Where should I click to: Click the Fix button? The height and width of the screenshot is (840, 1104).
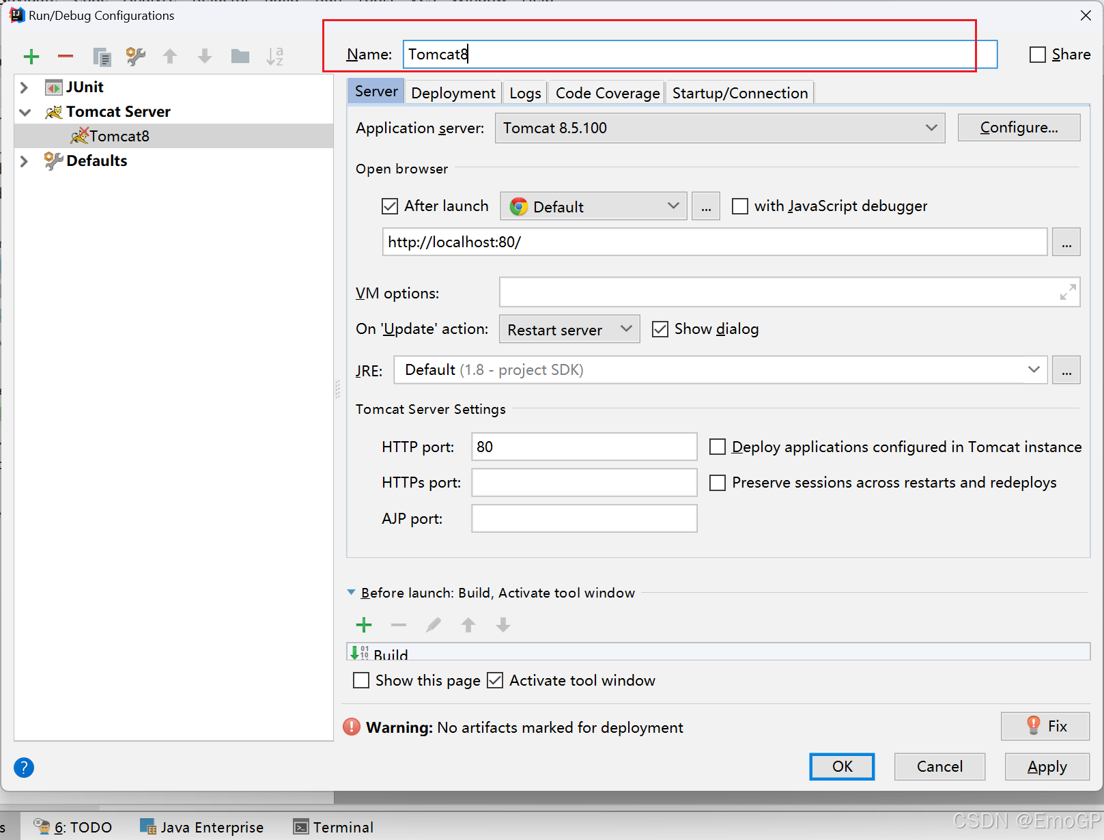pyautogui.click(x=1045, y=726)
